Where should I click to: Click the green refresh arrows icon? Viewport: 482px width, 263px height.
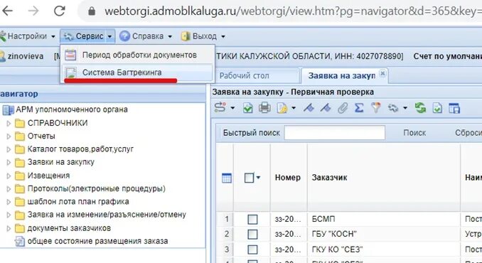point(420,108)
